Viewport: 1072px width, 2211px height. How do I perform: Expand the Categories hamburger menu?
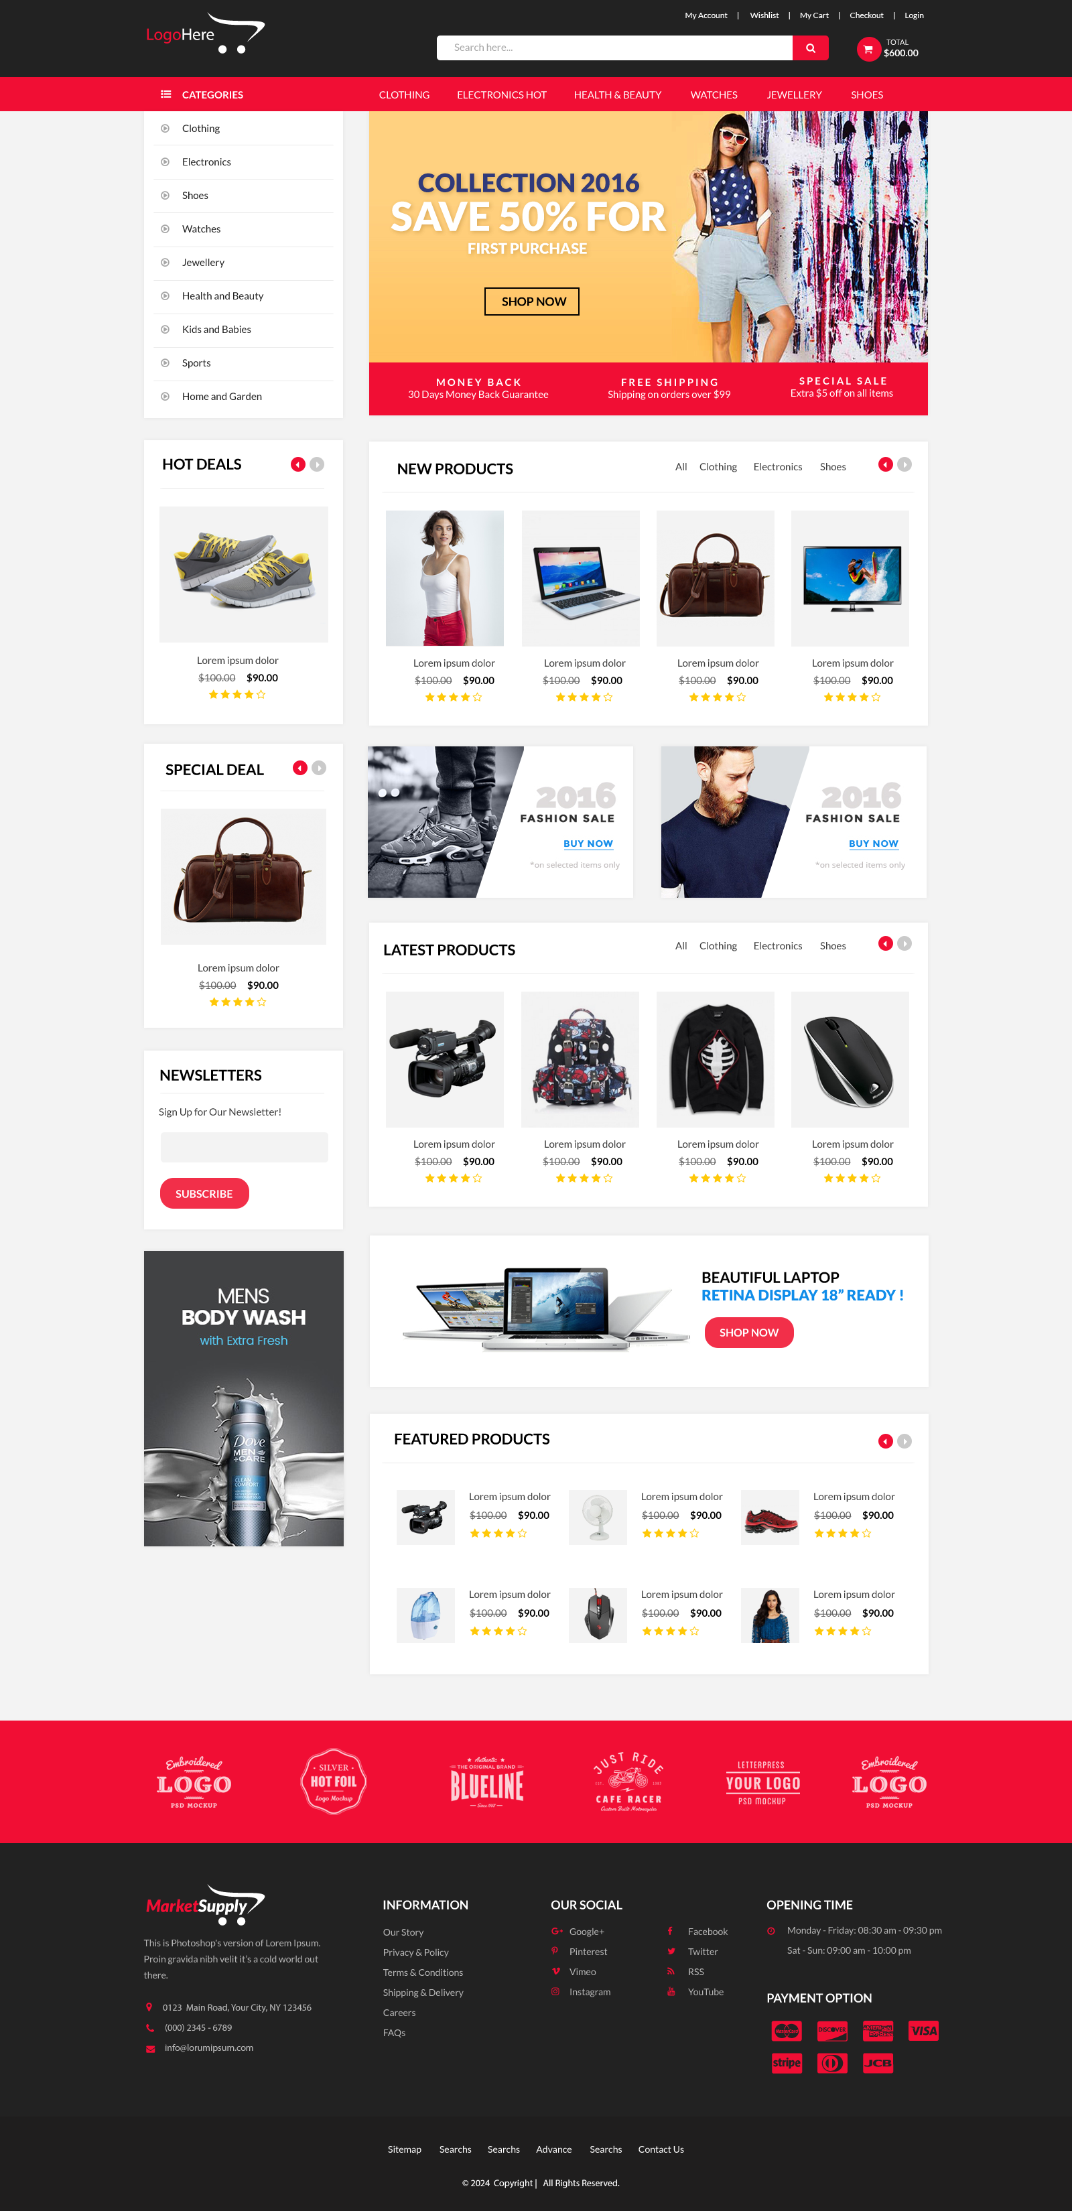[165, 94]
